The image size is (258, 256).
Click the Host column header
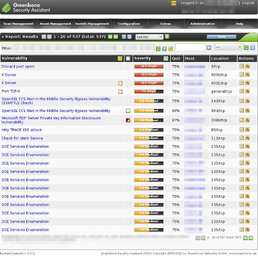(189, 58)
